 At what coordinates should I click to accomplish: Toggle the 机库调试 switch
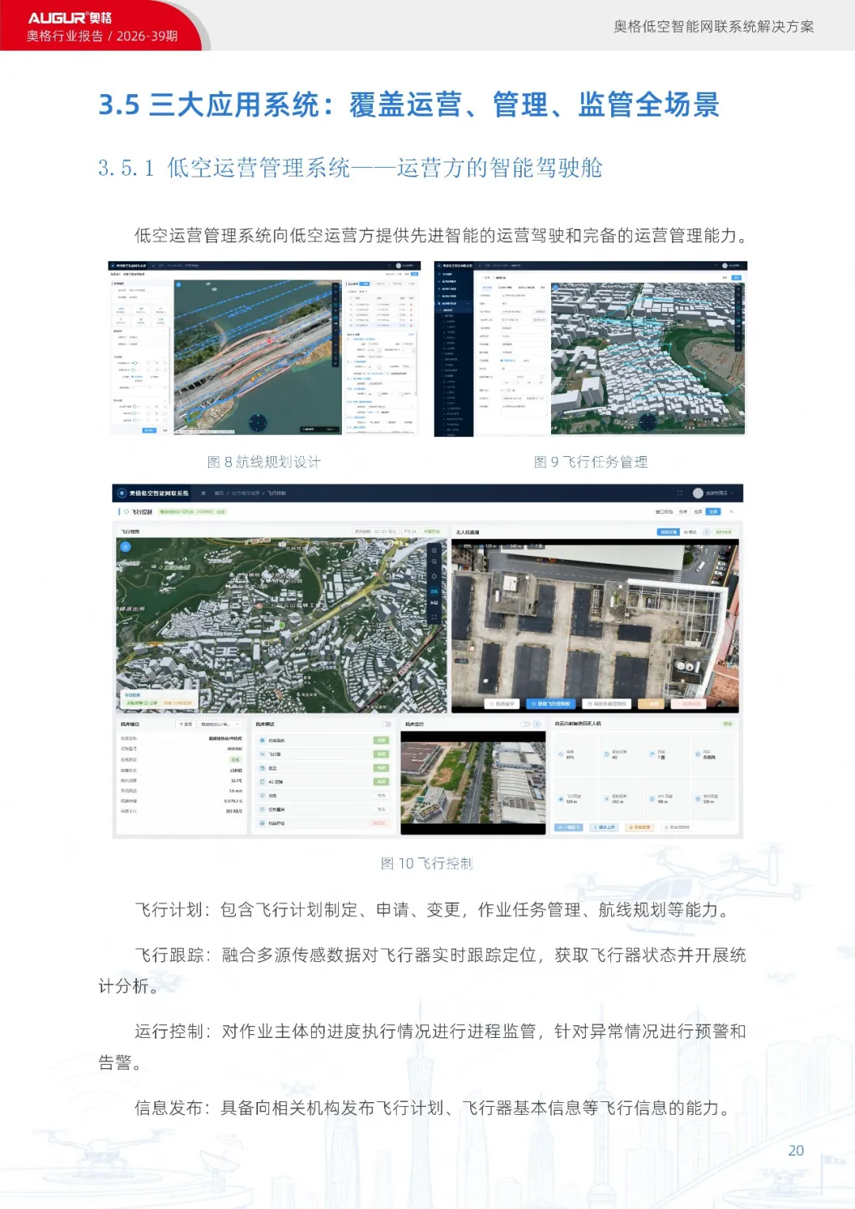coord(386,724)
